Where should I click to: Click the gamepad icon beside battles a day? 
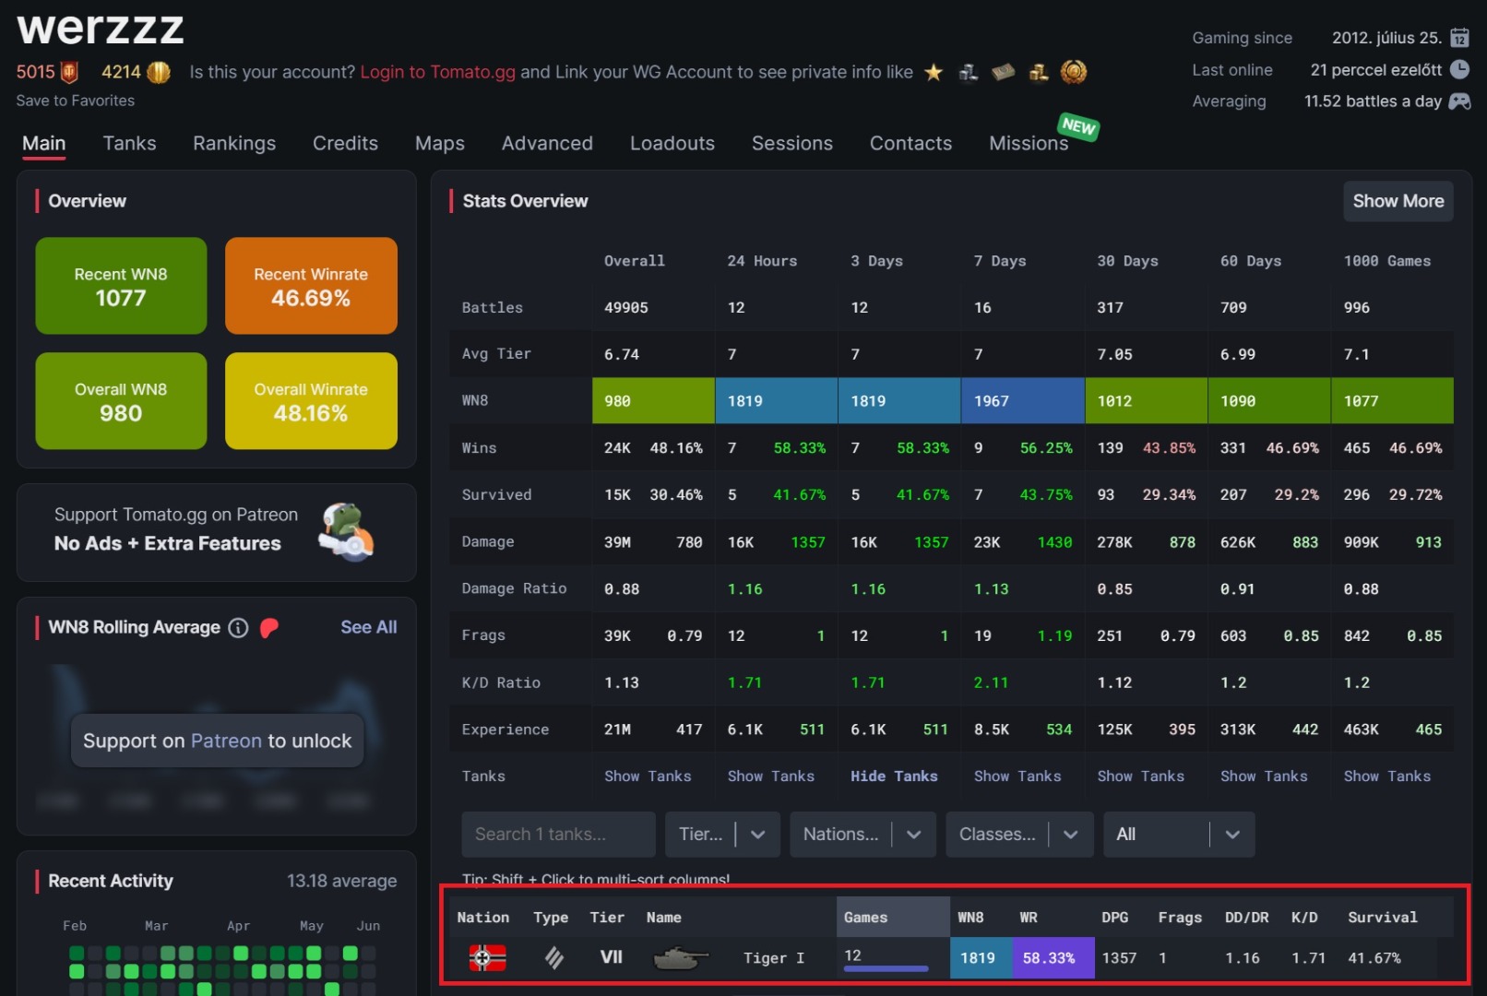[1459, 101]
